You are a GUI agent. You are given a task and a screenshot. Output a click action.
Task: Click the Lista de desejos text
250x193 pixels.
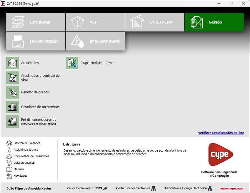(24, 163)
